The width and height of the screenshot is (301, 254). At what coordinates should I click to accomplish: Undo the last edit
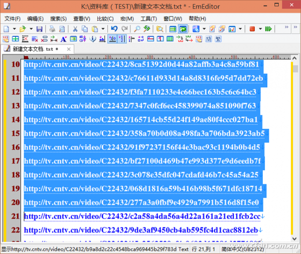tap(114, 29)
